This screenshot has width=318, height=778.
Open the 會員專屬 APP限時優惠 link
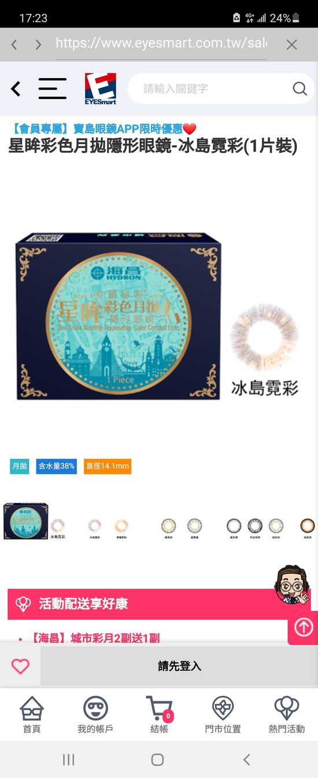[104, 129]
